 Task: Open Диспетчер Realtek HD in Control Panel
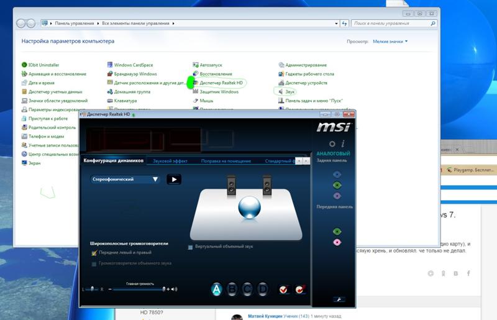point(218,83)
